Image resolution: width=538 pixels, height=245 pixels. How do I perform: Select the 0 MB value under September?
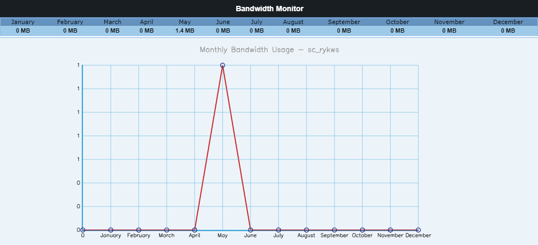tap(344, 30)
